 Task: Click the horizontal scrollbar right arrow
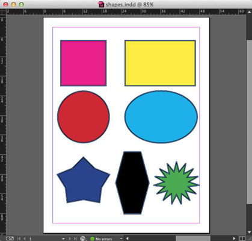click(x=234, y=239)
